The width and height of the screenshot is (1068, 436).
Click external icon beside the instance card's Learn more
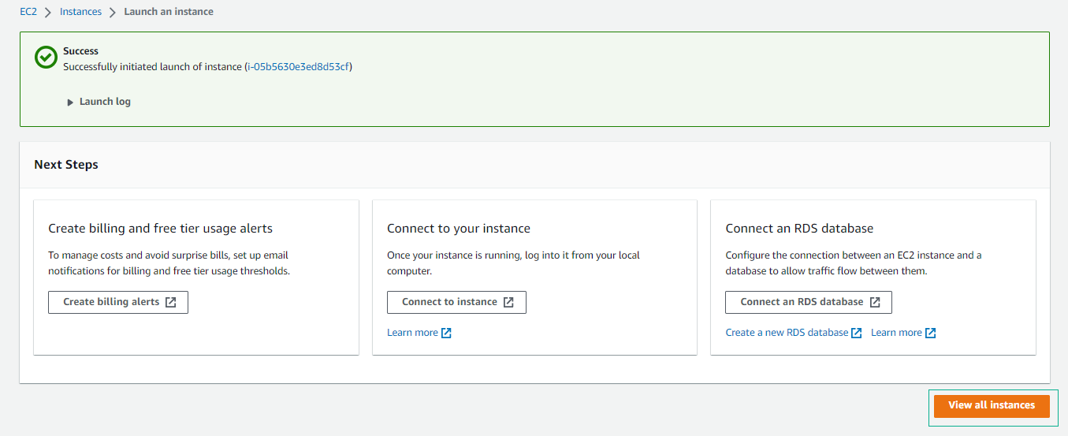click(x=446, y=333)
